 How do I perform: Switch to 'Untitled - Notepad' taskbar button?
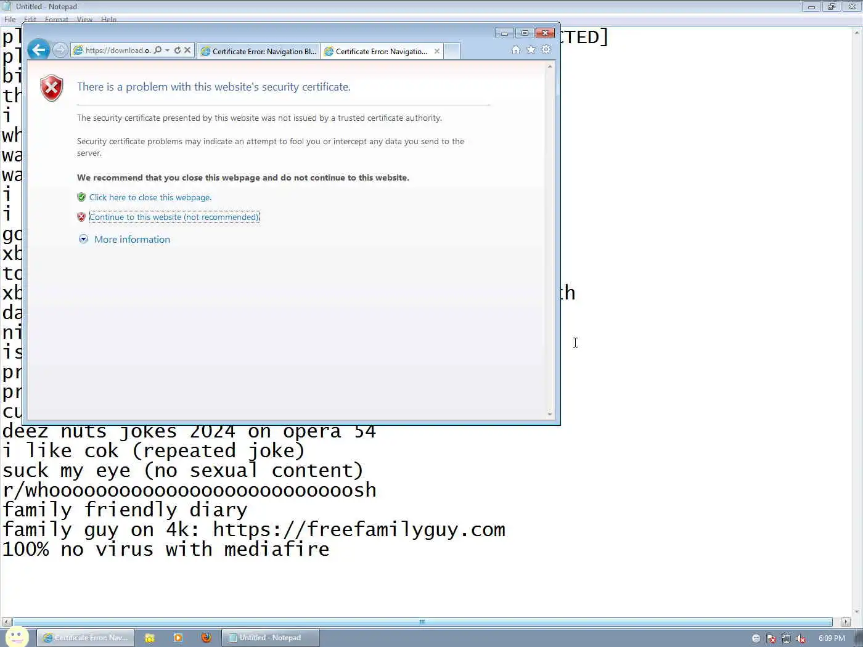tap(271, 638)
